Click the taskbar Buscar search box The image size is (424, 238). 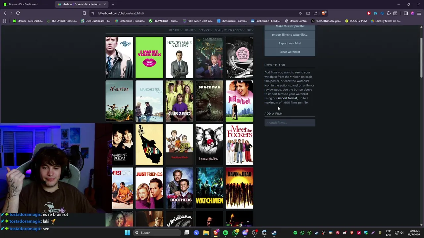click(157, 233)
